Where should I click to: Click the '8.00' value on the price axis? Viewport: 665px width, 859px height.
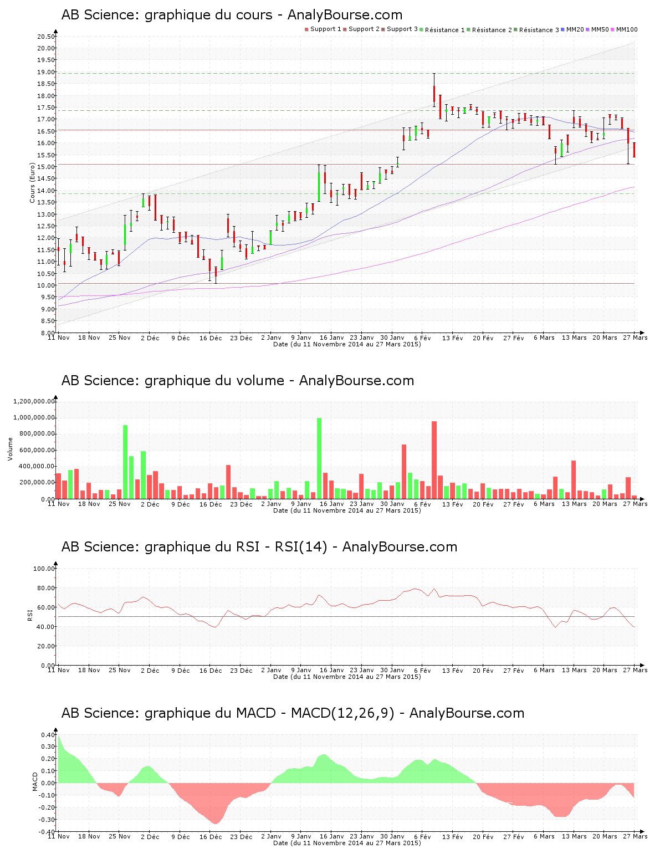tap(48, 333)
